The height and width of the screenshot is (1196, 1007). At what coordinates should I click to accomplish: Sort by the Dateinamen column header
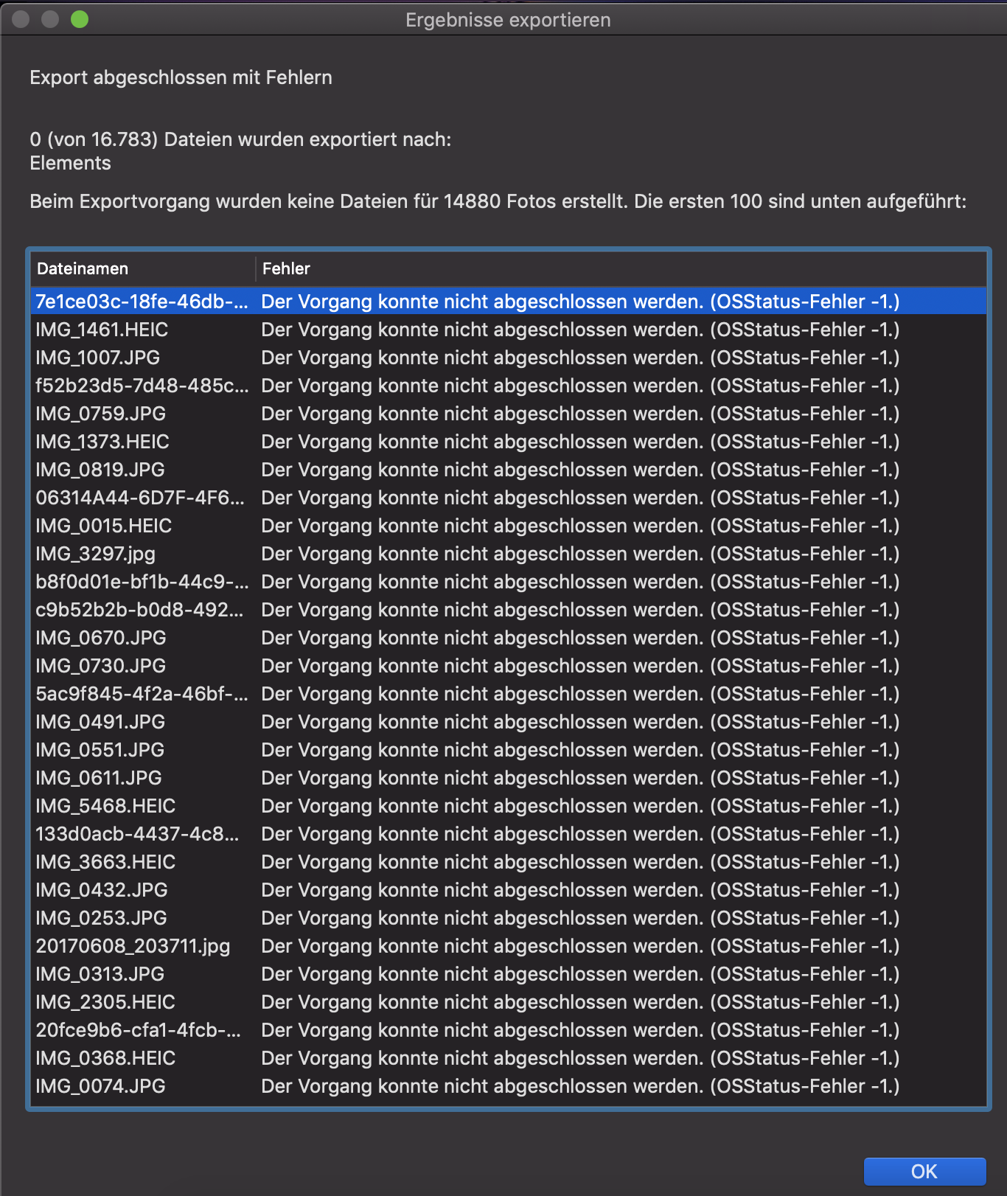tap(83, 268)
